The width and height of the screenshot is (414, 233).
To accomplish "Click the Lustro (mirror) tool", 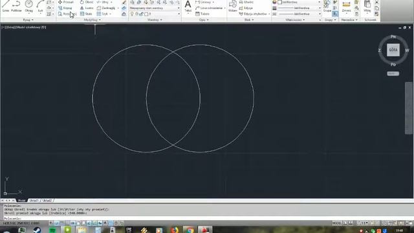I will click(x=87, y=8).
